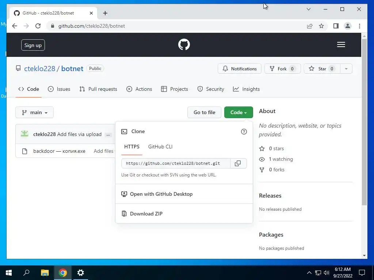The image size is (374, 280).
Task: Open the hamburger menu in GitHub header
Action: pyautogui.click(x=341, y=44)
